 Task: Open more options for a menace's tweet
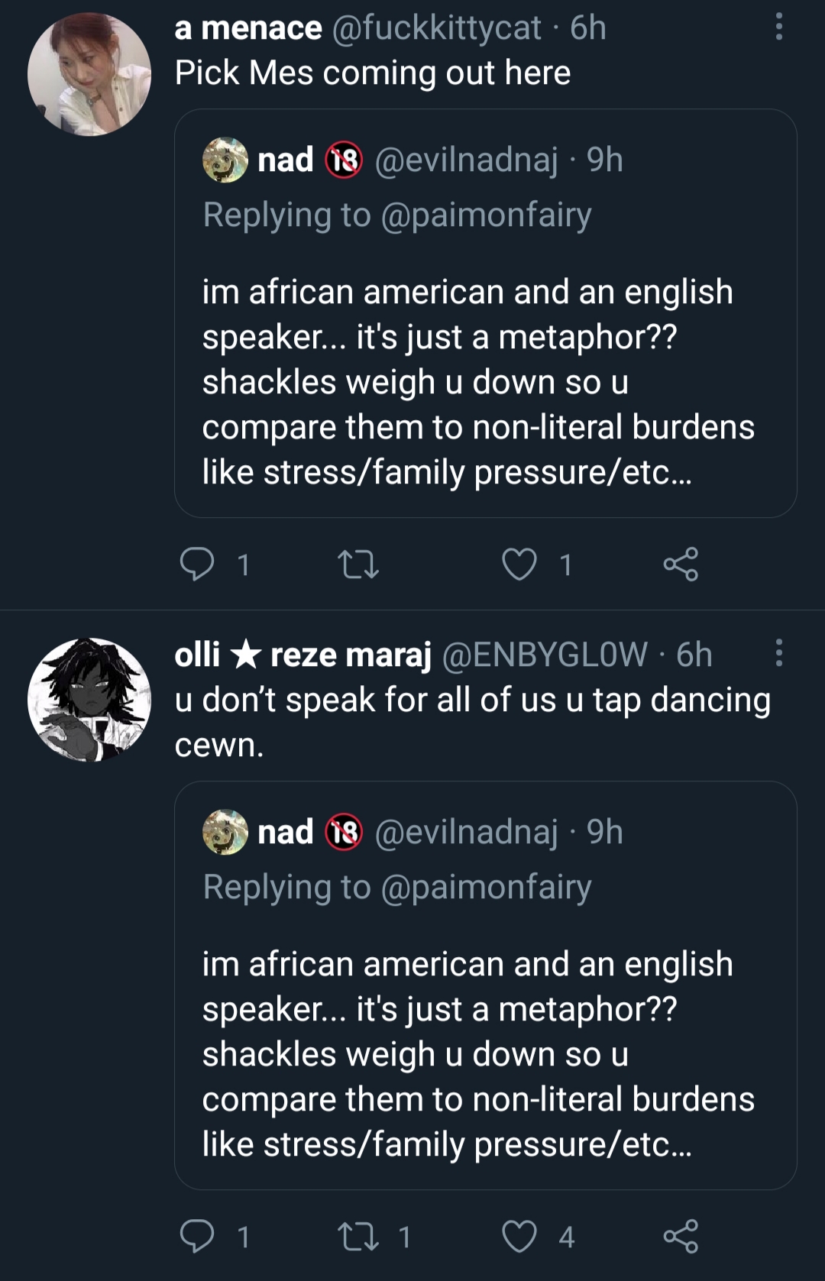click(x=778, y=27)
